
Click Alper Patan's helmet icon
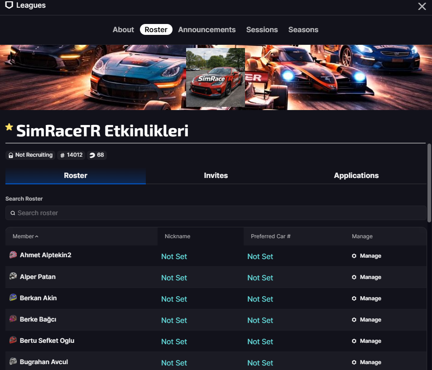(x=13, y=276)
